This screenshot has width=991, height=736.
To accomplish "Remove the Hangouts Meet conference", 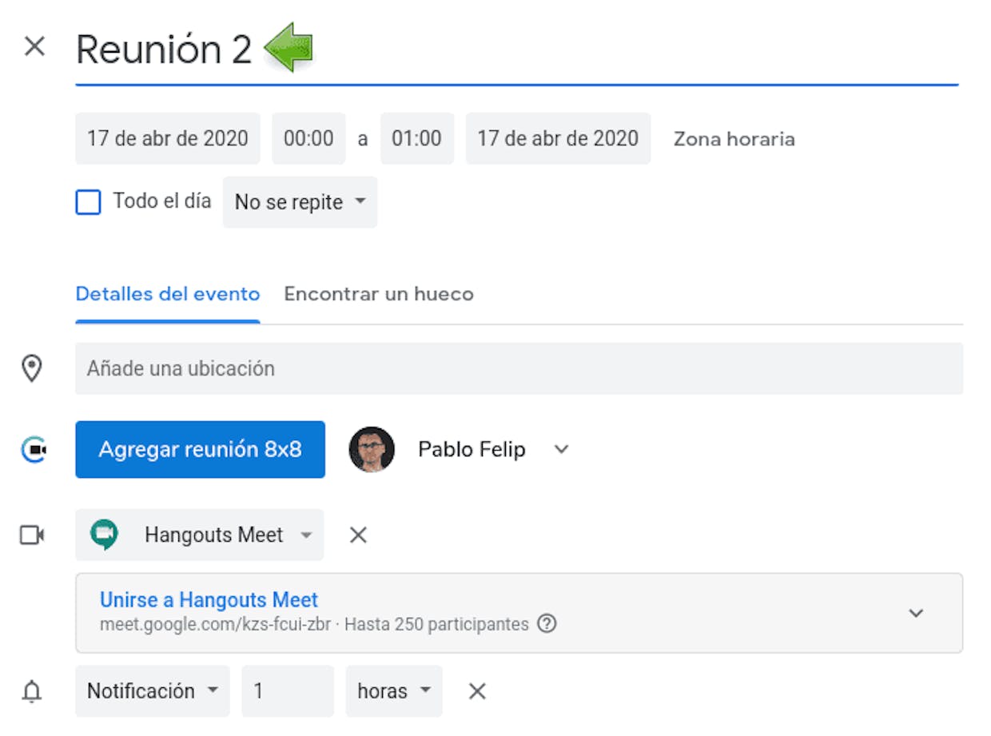I will (358, 535).
